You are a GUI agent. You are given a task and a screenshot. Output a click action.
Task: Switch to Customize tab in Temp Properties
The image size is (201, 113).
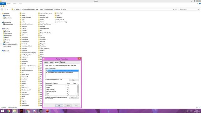point(62,62)
